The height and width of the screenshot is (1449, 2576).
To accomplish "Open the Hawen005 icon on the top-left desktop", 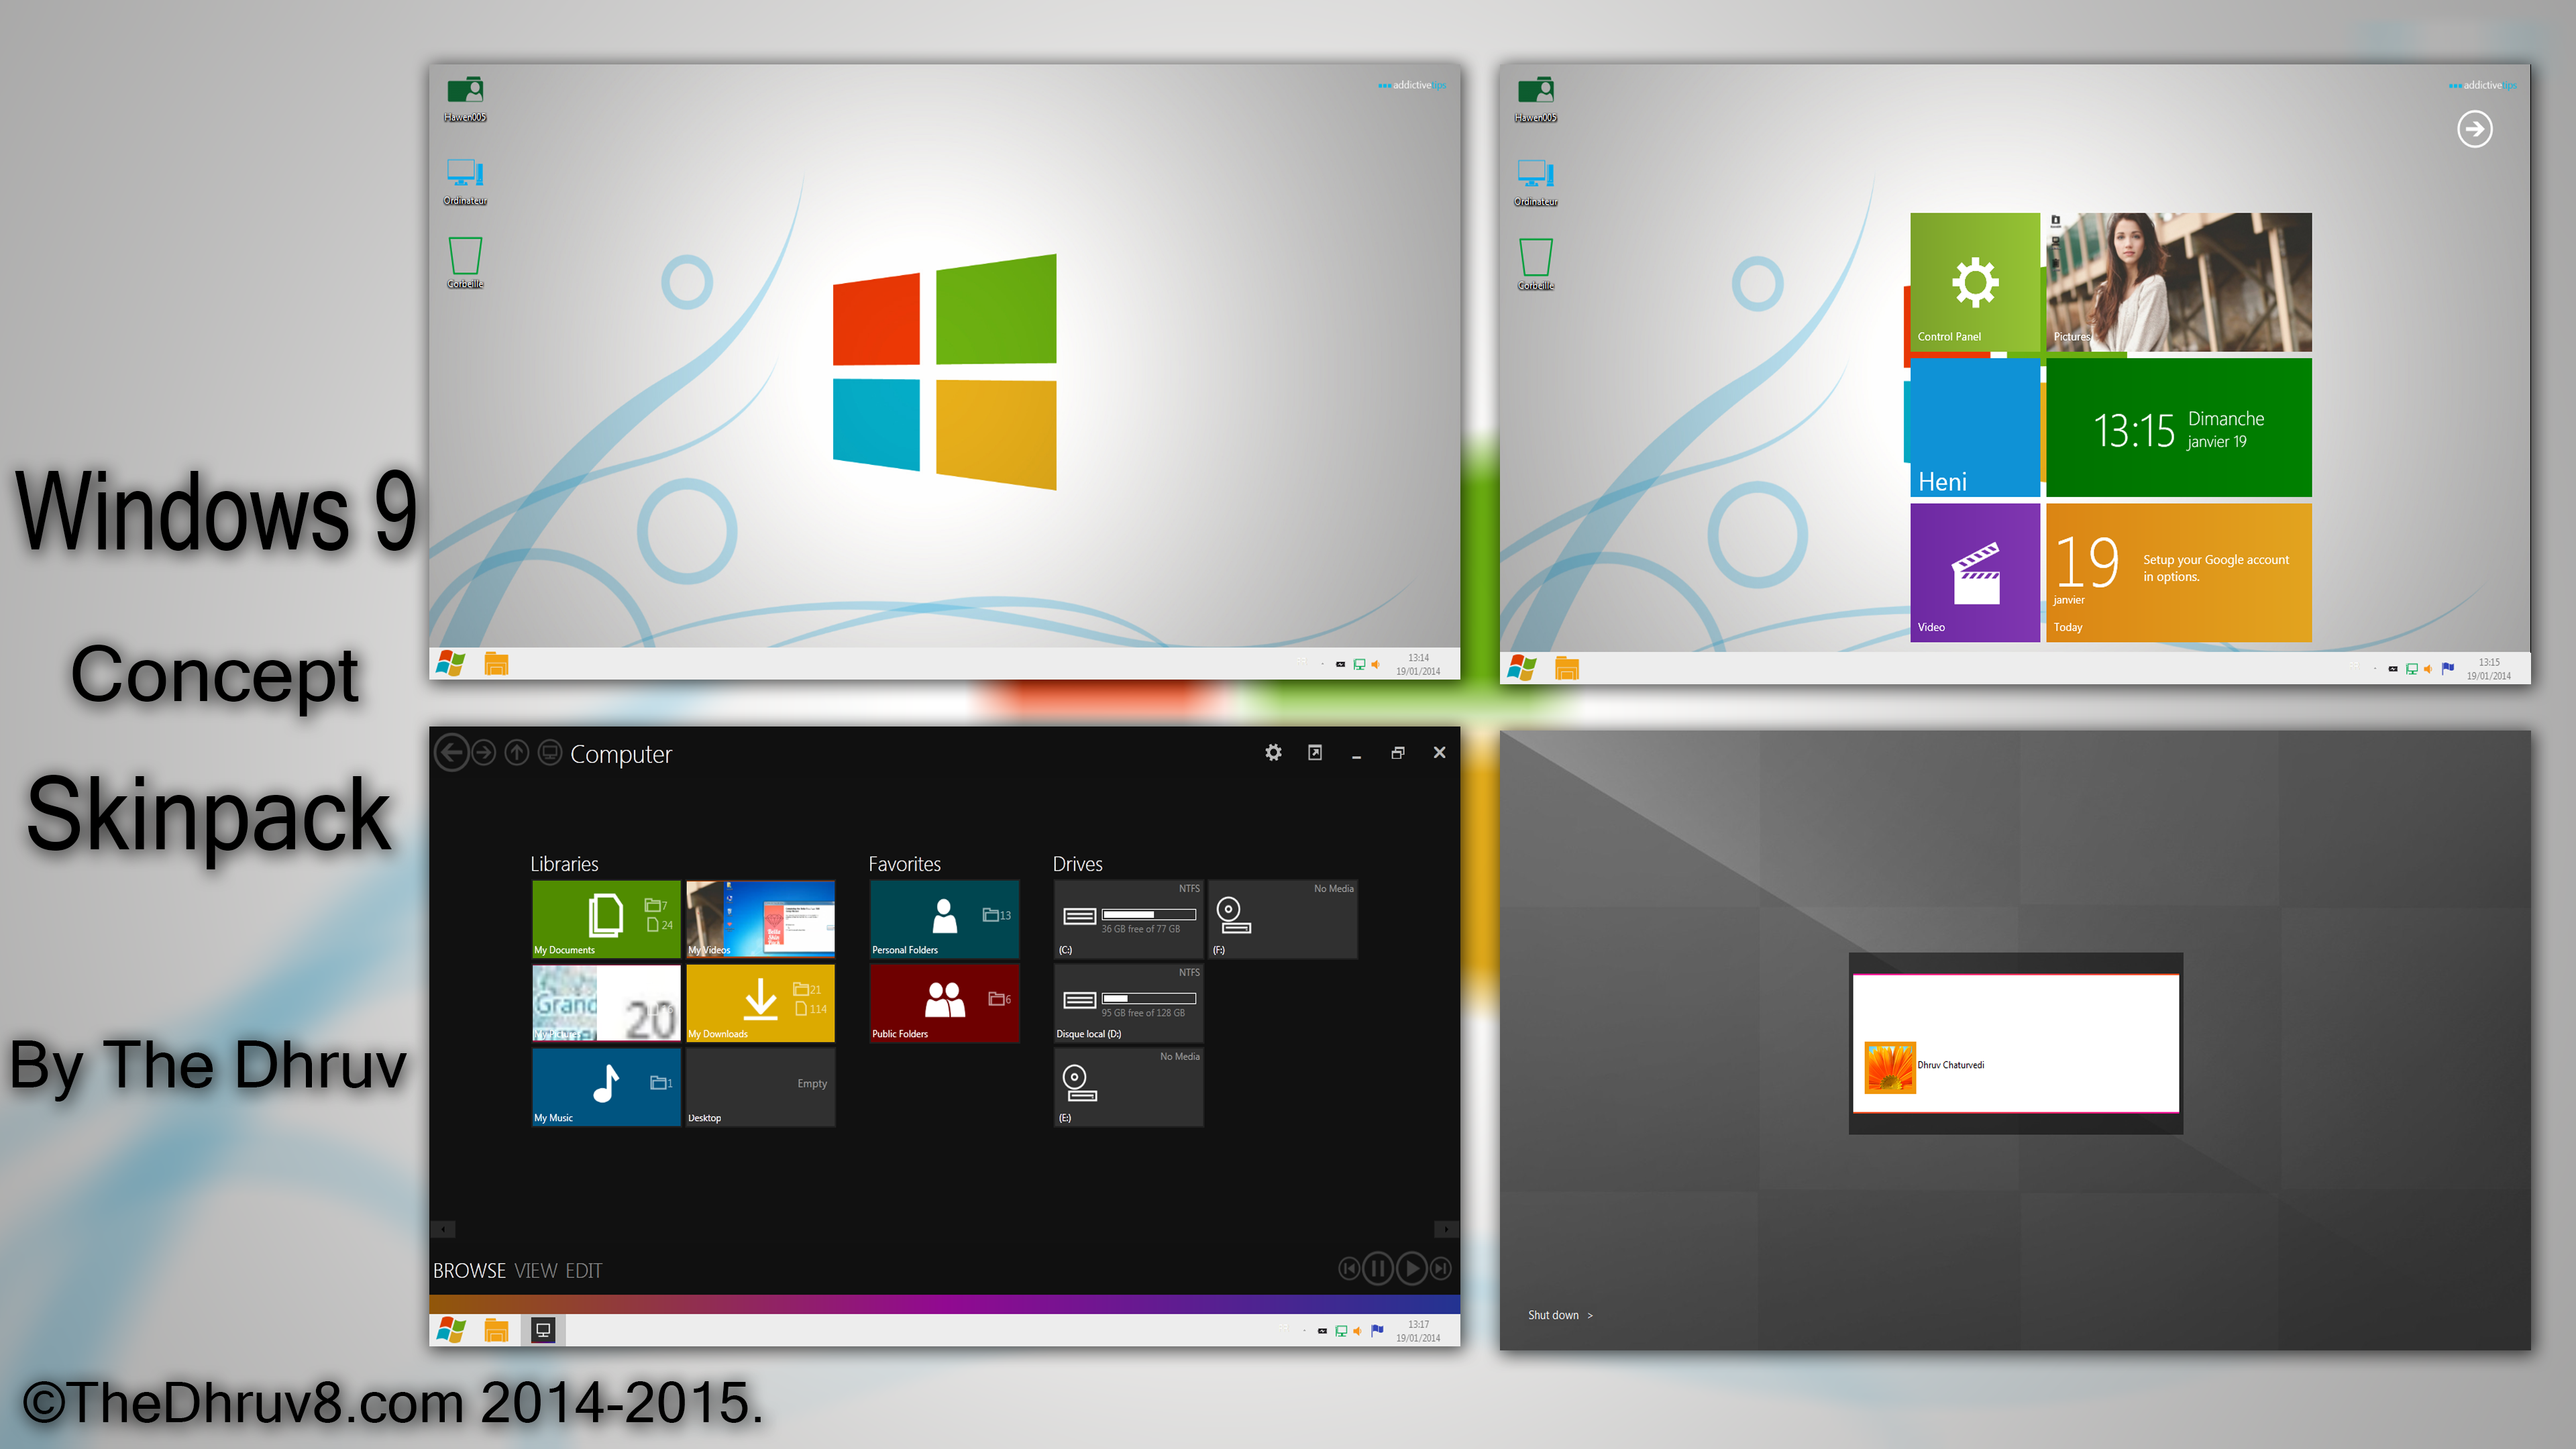I will click(x=465, y=98).
